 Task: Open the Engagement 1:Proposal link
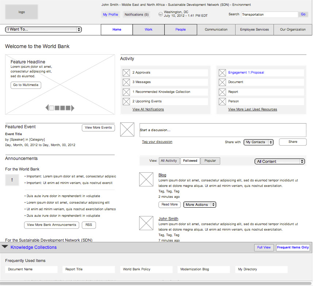[x=246, y=73]
